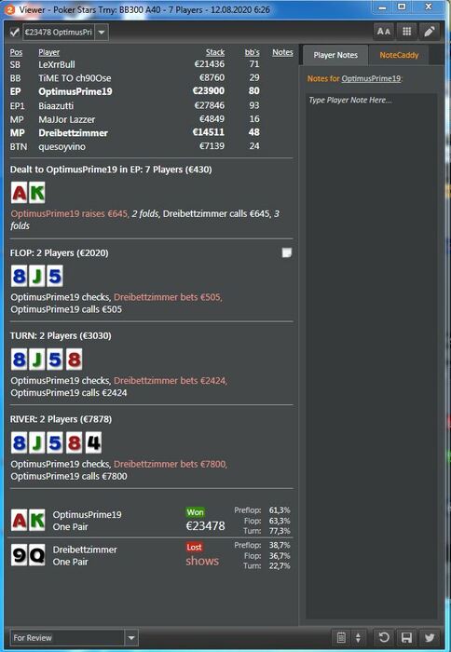Click the pencil edit icon
451x652 pixels.
[x=430, y=32]
